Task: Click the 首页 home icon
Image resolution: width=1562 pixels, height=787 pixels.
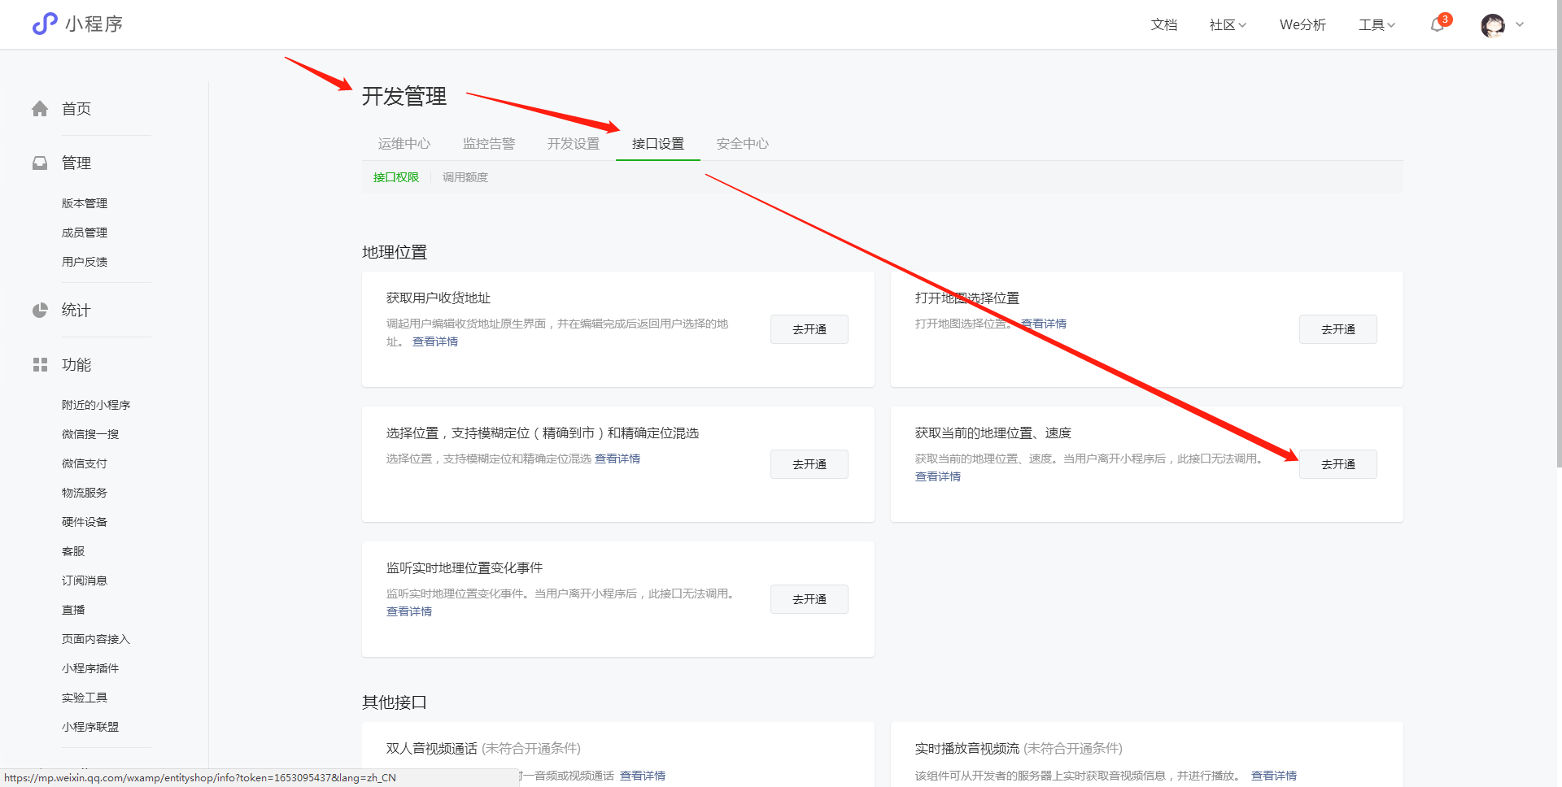Action: coord(40,109)
